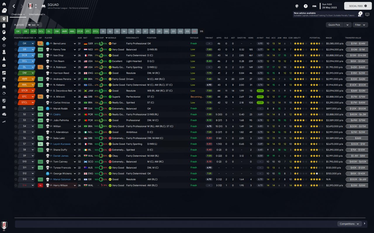Select the S1 substitute chip in top row

coord(103,31)
